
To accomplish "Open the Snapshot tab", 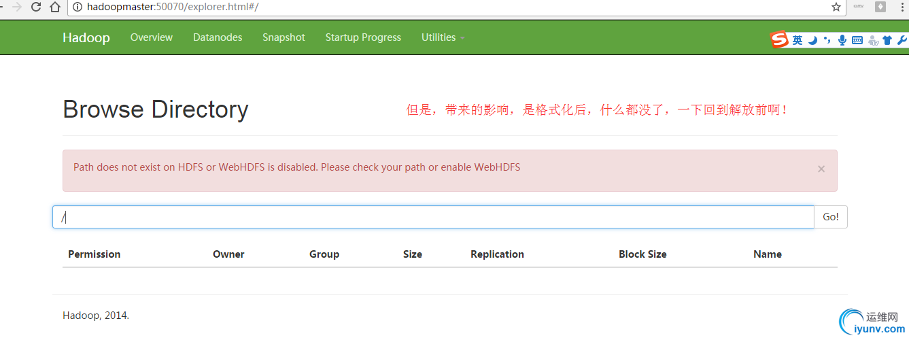I will pyautogui.click(x=284, y=37).
